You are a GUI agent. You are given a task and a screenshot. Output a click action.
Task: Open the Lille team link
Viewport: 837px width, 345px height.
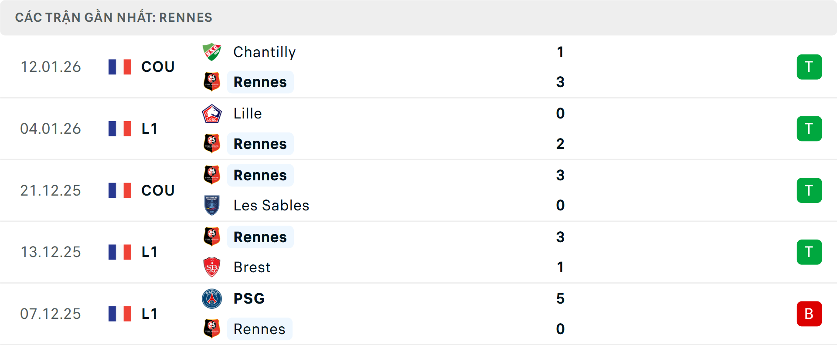[x=248, y=114]
